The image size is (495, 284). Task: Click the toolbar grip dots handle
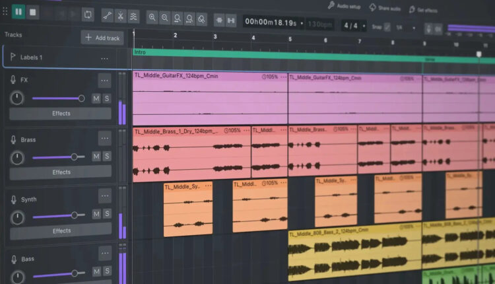[x=5, y=11]
